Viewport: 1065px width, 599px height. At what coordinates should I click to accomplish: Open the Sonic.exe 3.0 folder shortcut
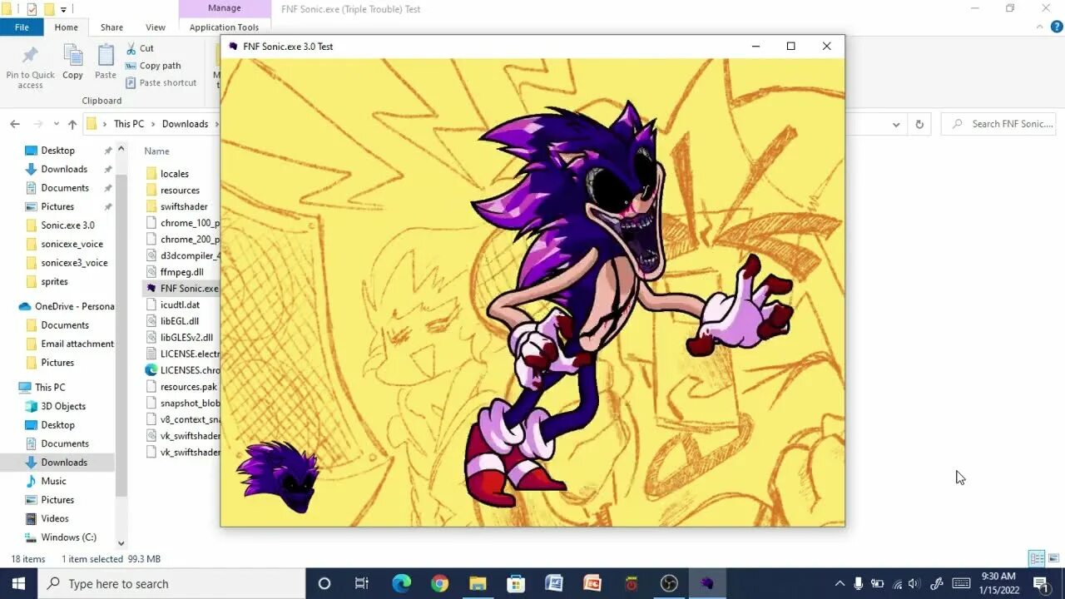(x=67, y=225)
